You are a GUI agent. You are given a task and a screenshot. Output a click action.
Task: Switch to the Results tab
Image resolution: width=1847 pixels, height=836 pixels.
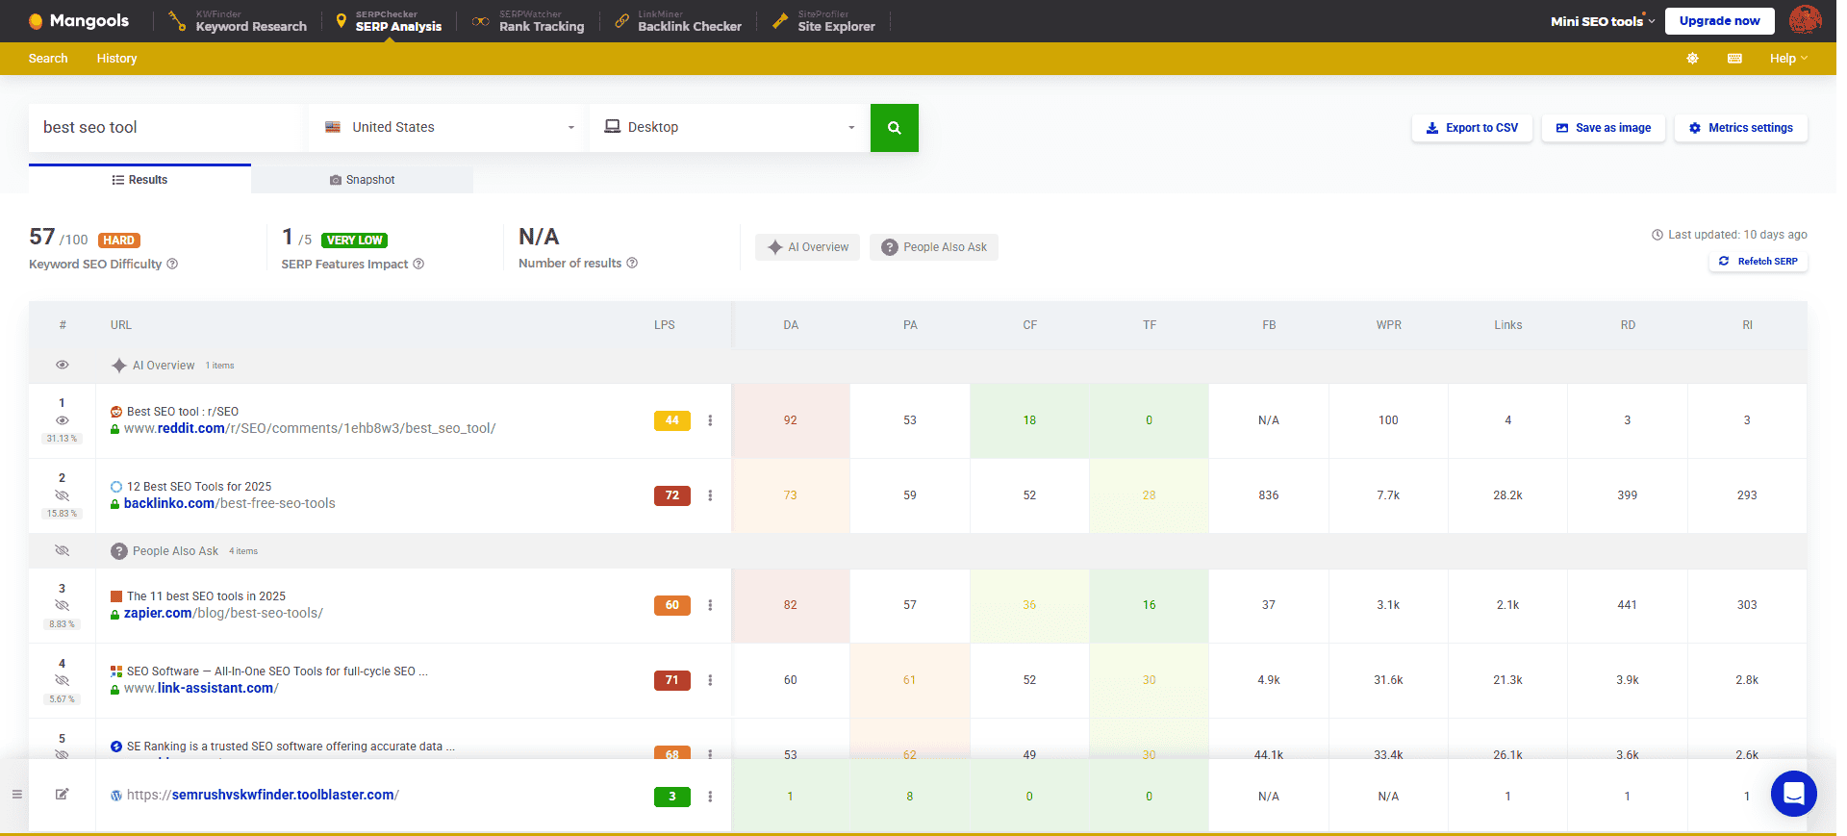(x=139, y=180)
